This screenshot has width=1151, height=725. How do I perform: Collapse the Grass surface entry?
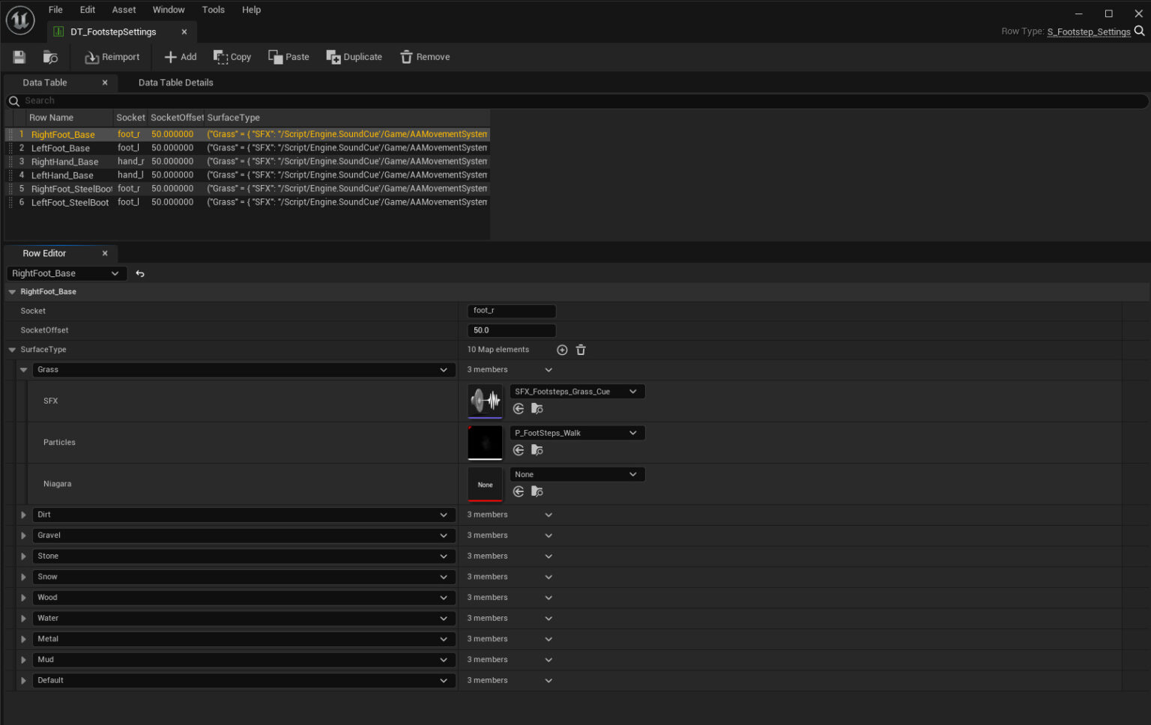[23, 370]
